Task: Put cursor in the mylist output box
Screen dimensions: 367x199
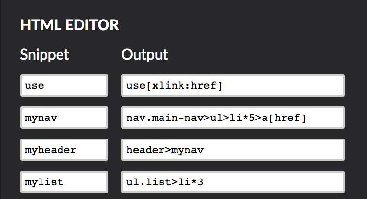Action: [x=233, y=182]
